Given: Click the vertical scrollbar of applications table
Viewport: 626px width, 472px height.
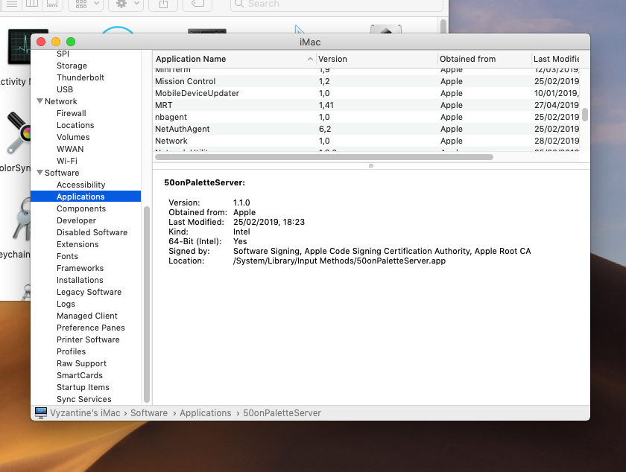Looking at the screenshot, I should tap(585, 115).
